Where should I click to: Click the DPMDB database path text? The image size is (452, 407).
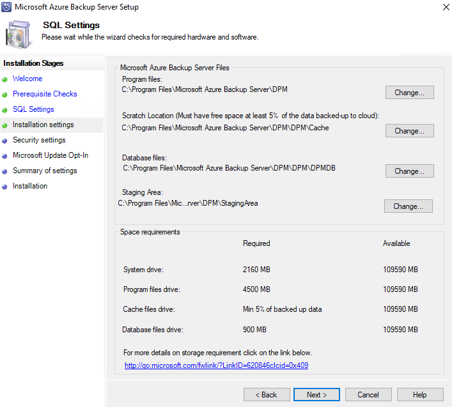229,168
